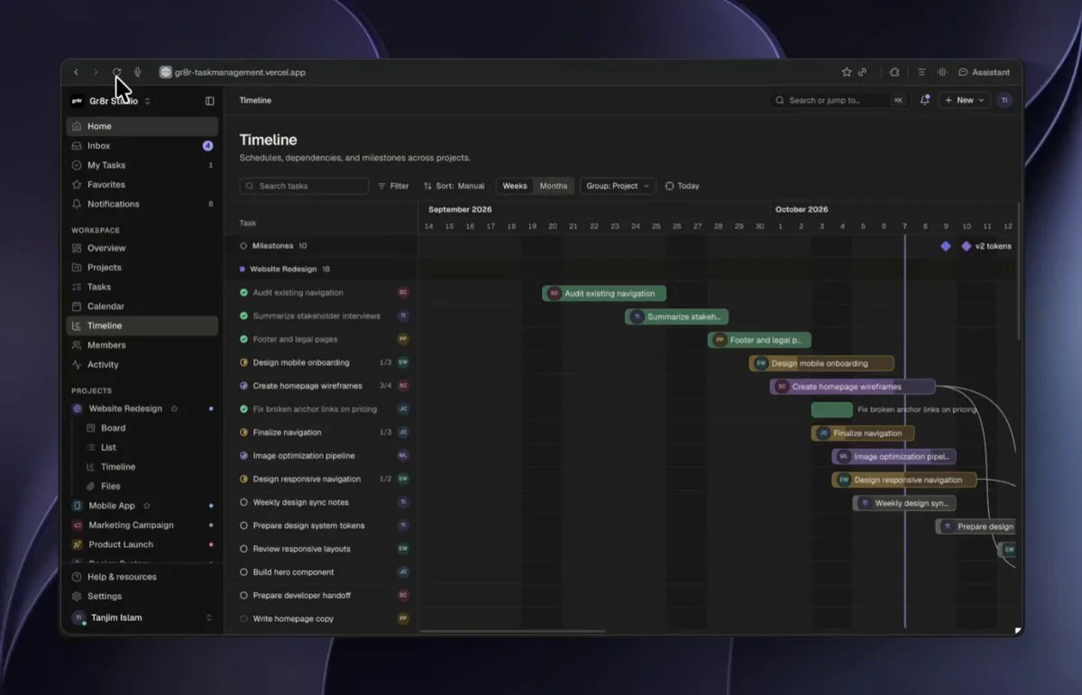The image size is (1082, 695).
Task: Switch timeline view to Months
Action: click(x=554, y=186)
